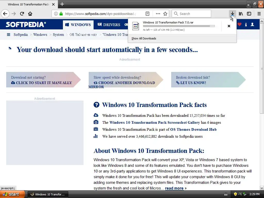Click the page scrollbar down arrow

coord(262,188)
